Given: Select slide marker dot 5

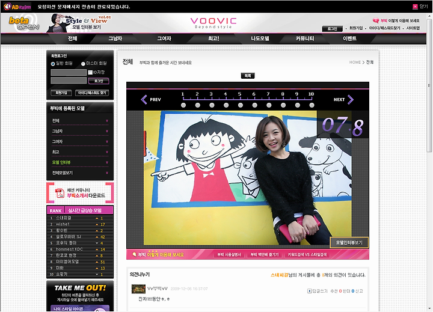Looking at the screenshot, I should click(241, 105).
